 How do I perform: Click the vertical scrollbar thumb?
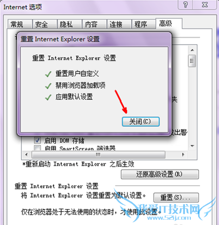[x=192, y=61]
